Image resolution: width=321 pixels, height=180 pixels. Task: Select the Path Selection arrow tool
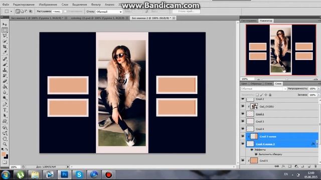(x=5, y=115)
